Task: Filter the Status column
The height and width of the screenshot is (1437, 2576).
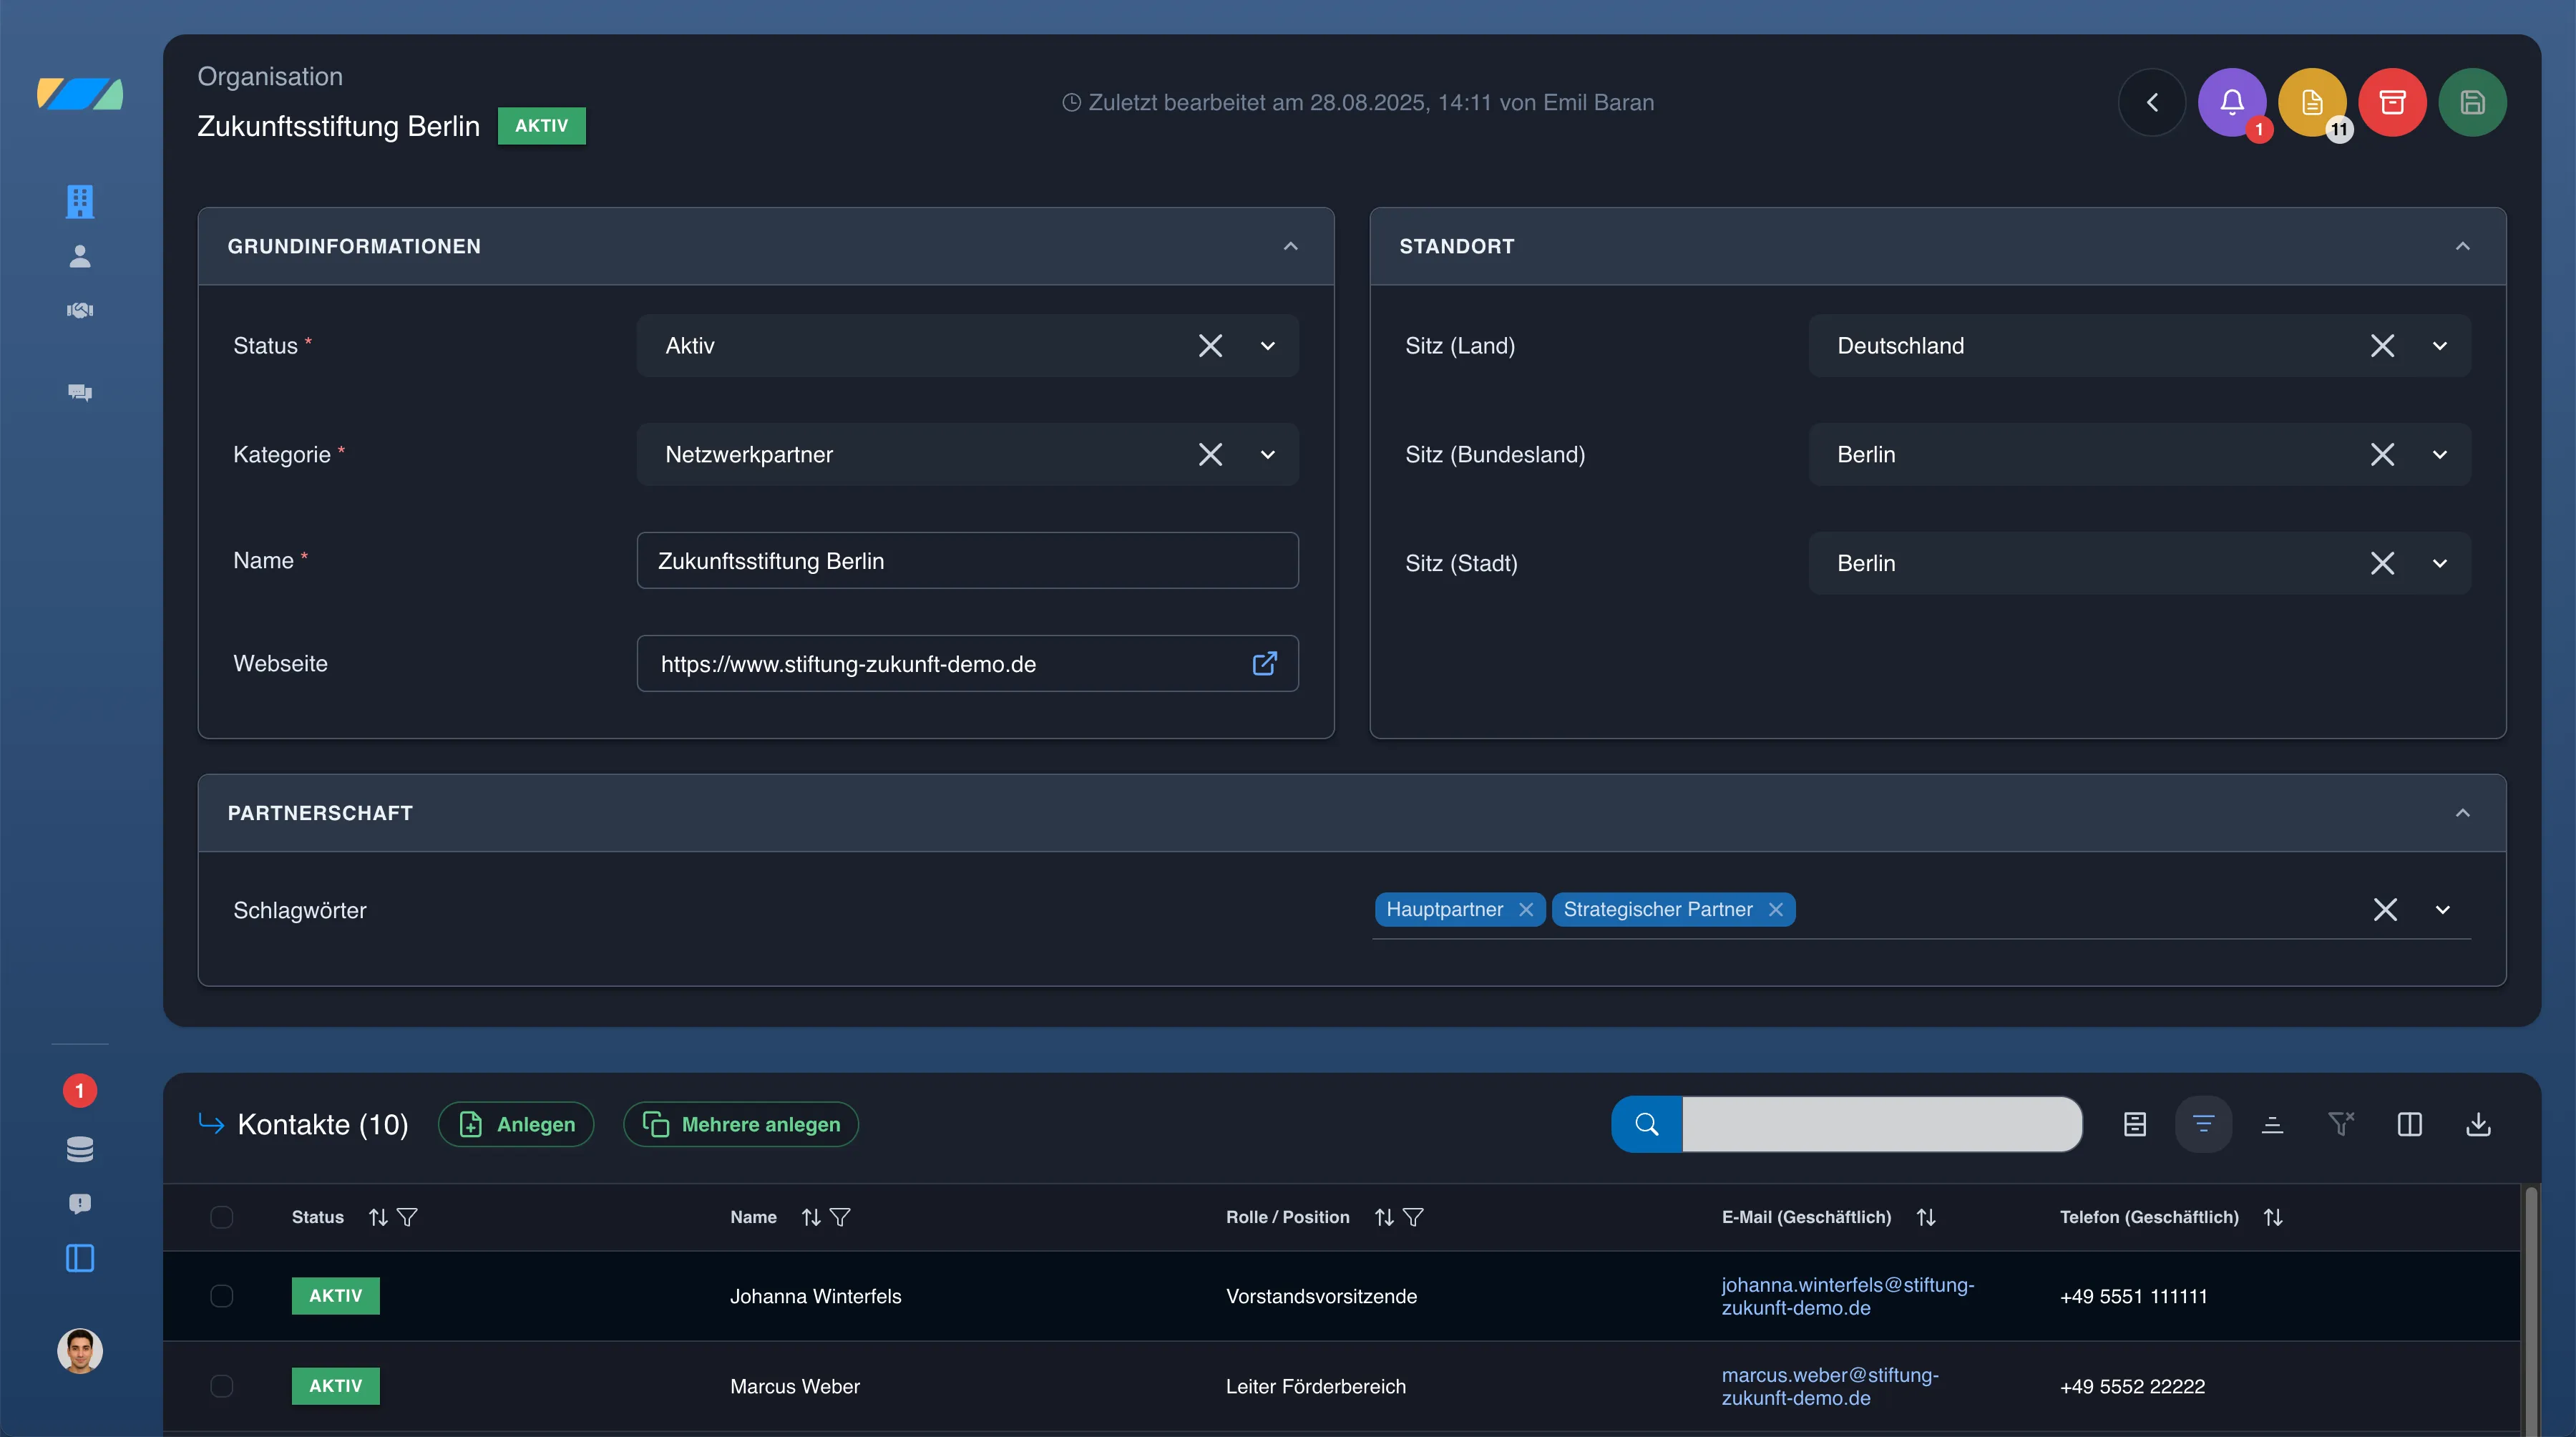Action: pyautogui.click(x=407, y=1217)
